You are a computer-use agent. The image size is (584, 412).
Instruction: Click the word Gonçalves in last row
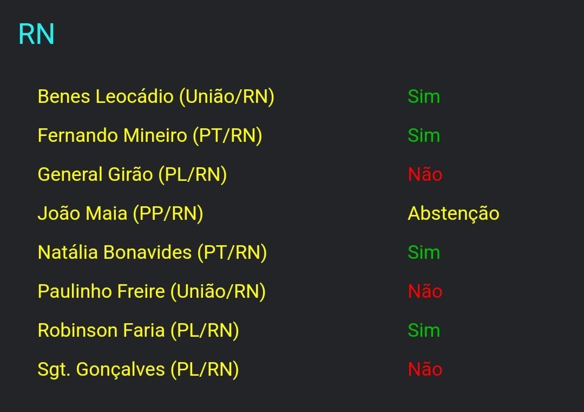[120, 370]
